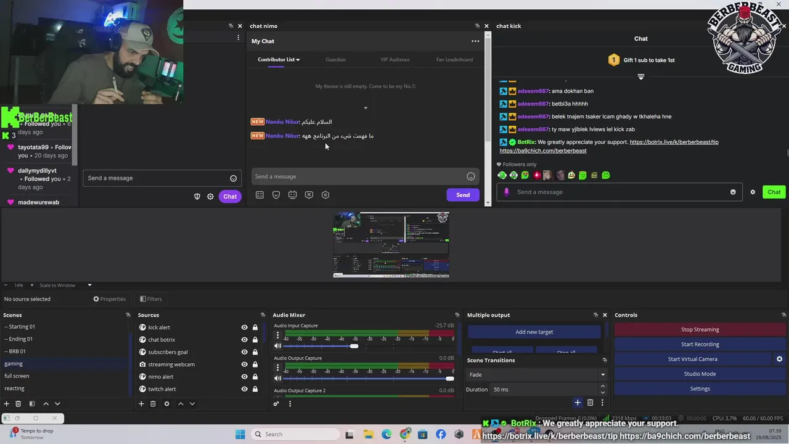Open the Fade transition dropdown
This screenshot has height=444, width=789.
537,374
